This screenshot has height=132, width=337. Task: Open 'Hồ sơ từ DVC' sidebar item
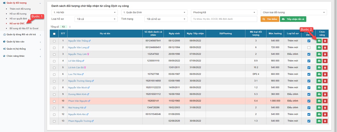click(x=17, y=23)
